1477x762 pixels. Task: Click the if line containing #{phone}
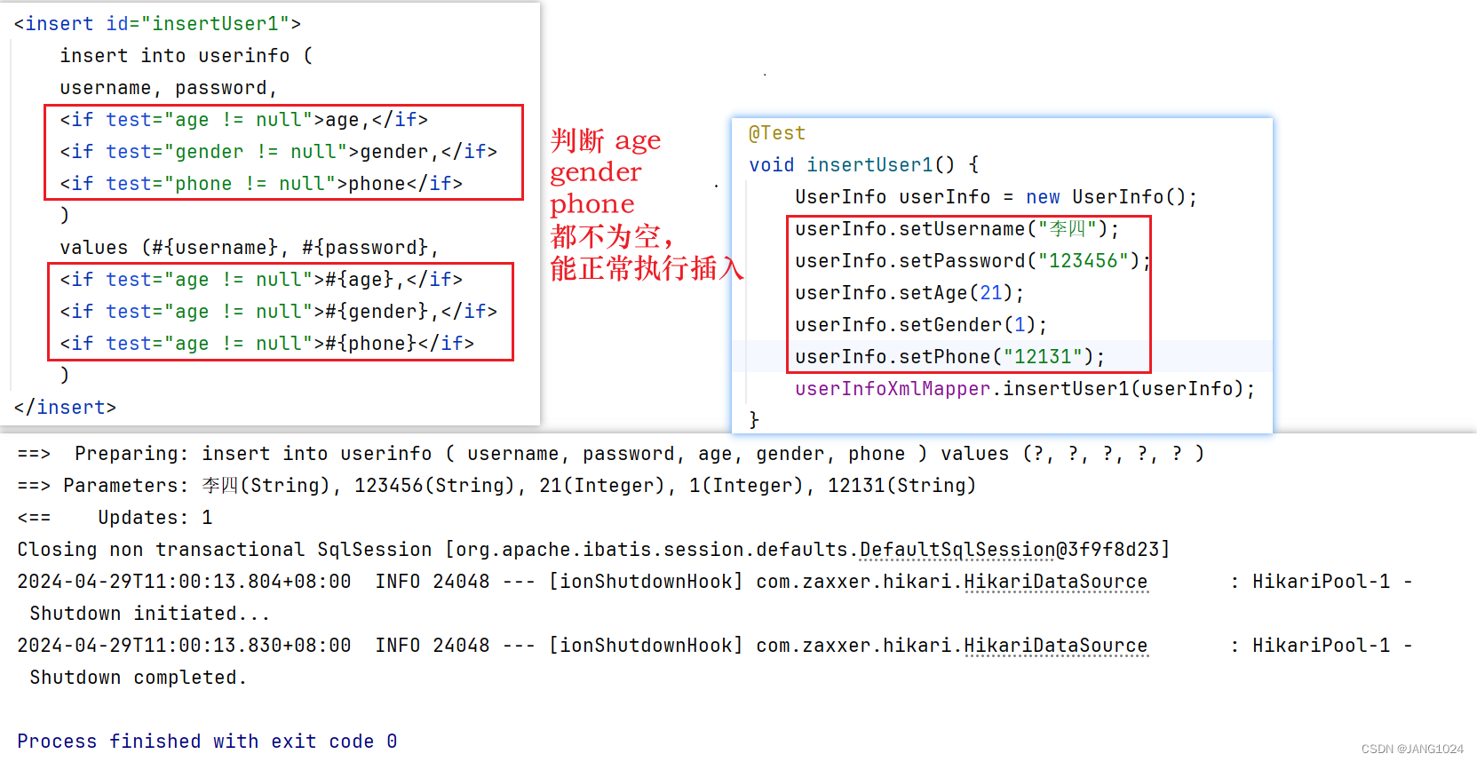tap(267, 344)
